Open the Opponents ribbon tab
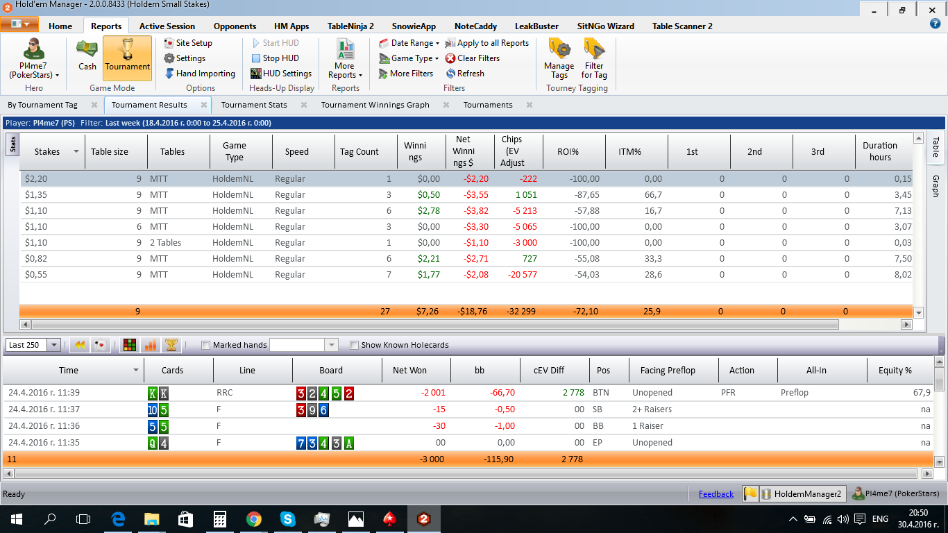This screenshot has width=948, height=533. (235, 26)
